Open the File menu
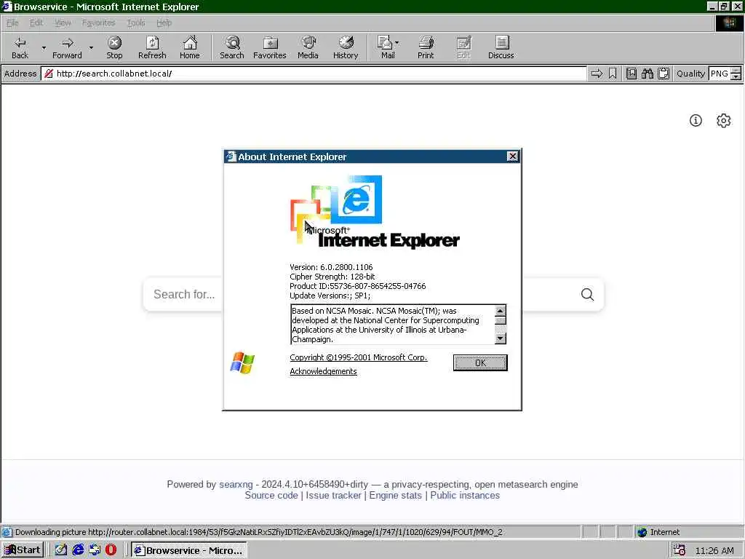 point(12,23)
